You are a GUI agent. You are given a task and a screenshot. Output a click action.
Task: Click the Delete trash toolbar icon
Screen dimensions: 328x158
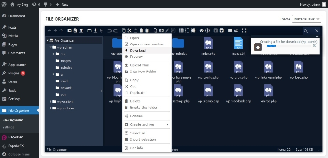(141, 30)
